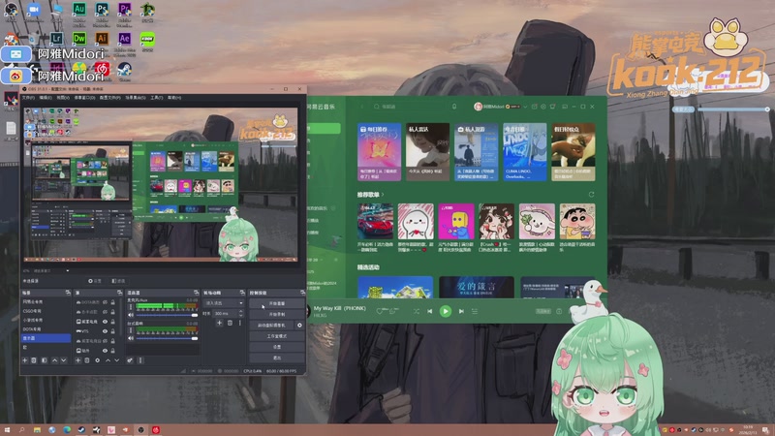Switch NetEase Music to mini mode
775x436 pixels.
click(565, 107)
